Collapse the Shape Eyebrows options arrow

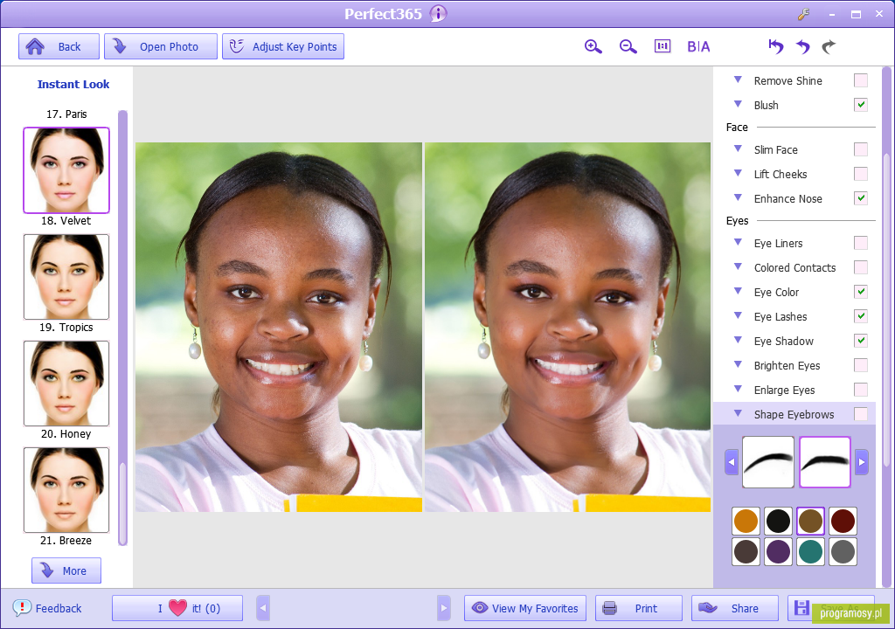(738, 414)
